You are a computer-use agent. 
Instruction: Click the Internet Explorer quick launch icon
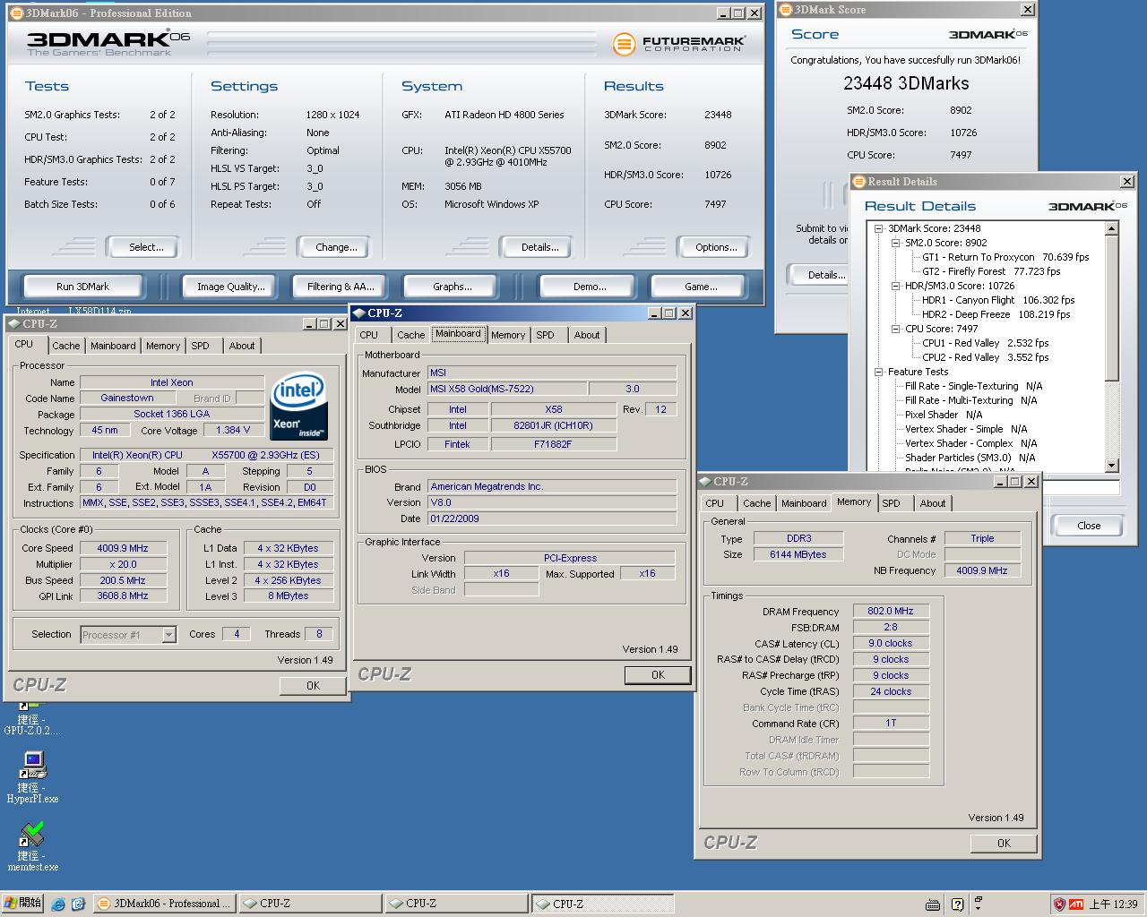(58, 904)
